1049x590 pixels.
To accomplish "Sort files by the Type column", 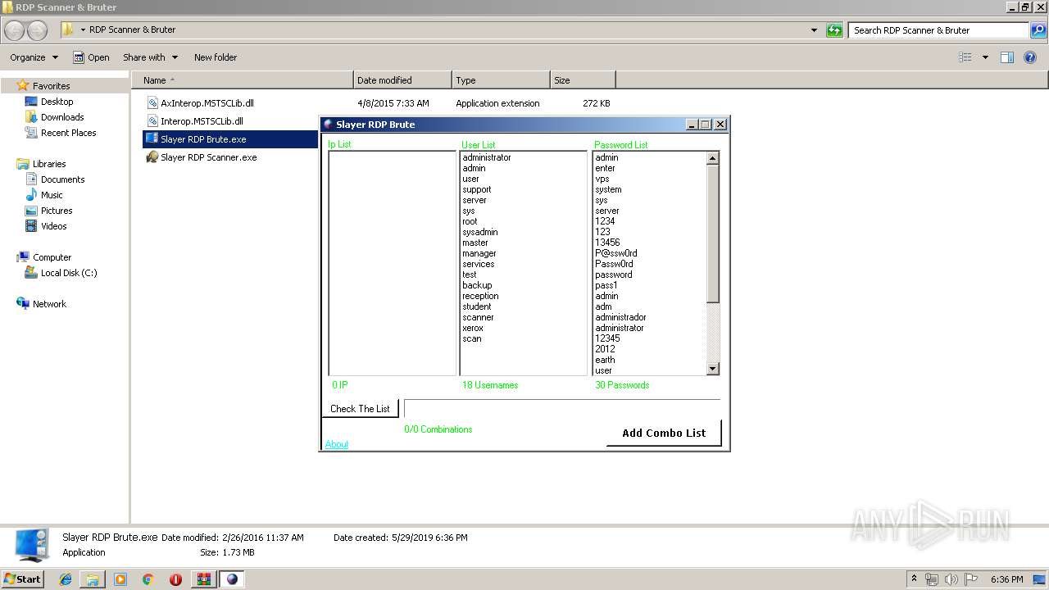I will pyautogui.click(x=501, y=80).
